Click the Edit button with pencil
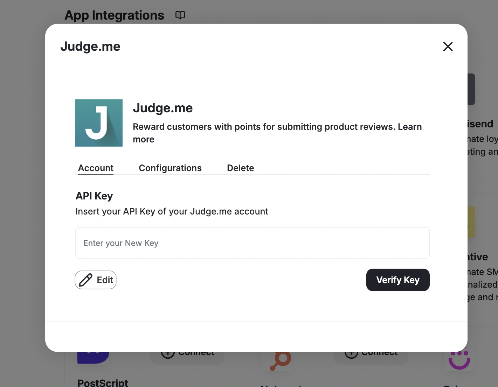Viewport: 498px width, 387px height. 96,280
